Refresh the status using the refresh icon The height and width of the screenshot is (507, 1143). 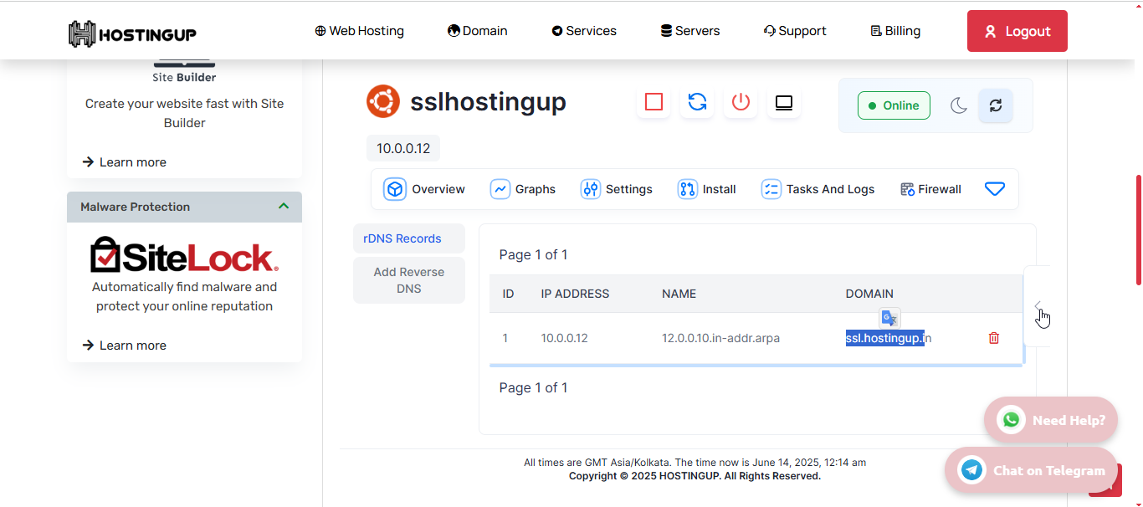[996, 105]
